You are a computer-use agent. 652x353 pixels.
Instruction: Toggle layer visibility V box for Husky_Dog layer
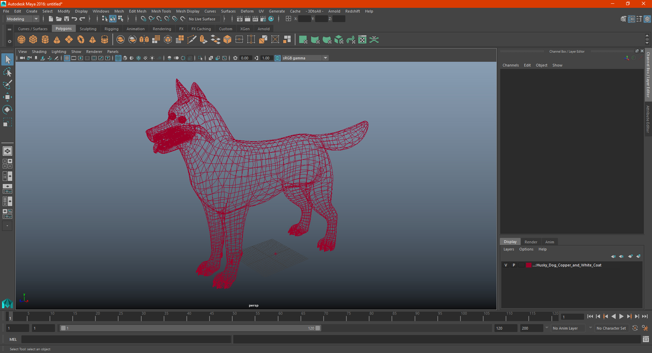(506, 265)
